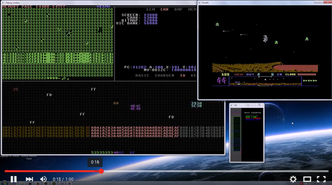Viewport: 332px width, 185px height.
Task: Click the purple lives remaining icons
Action: [x=222, y=81]
